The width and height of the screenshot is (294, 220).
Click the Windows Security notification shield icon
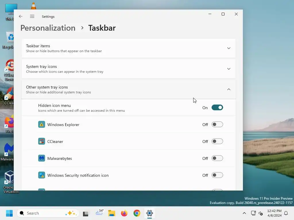(x=42, y=175)
